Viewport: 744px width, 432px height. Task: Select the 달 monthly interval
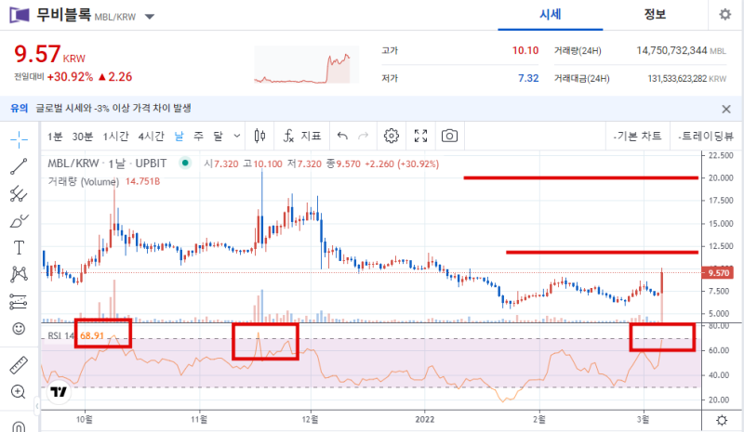pos(218,137)
